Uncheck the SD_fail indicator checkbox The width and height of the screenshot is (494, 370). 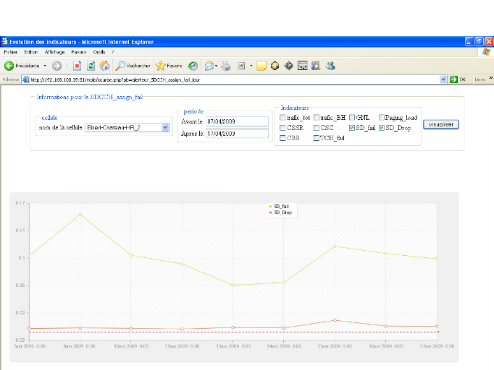pos(352,128)
